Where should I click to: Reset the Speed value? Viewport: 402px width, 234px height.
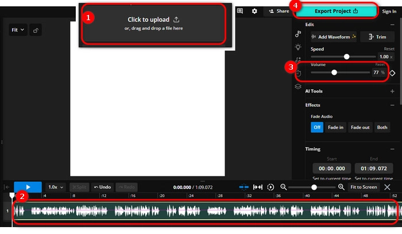point(389,49)
